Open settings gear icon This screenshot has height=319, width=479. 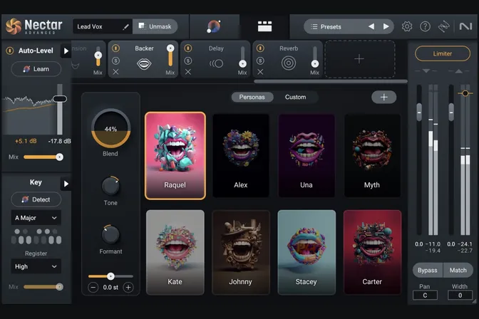point(406,26)
